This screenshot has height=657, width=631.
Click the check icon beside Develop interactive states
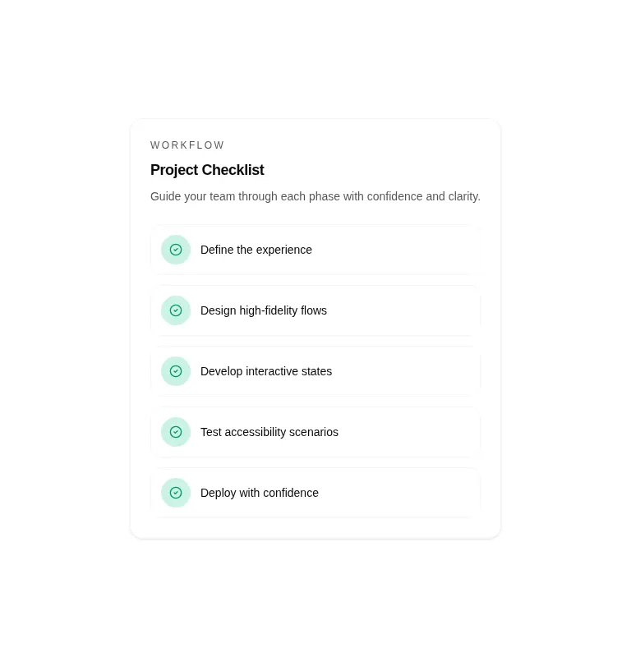click(x=176, y=371)
